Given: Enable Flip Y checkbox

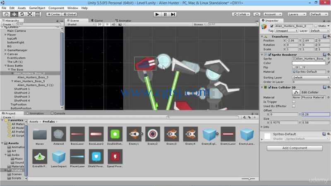Looking at the screenshot, I should click(x=301, y=67).
